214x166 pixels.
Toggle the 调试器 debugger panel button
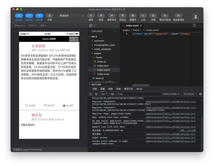39,16
